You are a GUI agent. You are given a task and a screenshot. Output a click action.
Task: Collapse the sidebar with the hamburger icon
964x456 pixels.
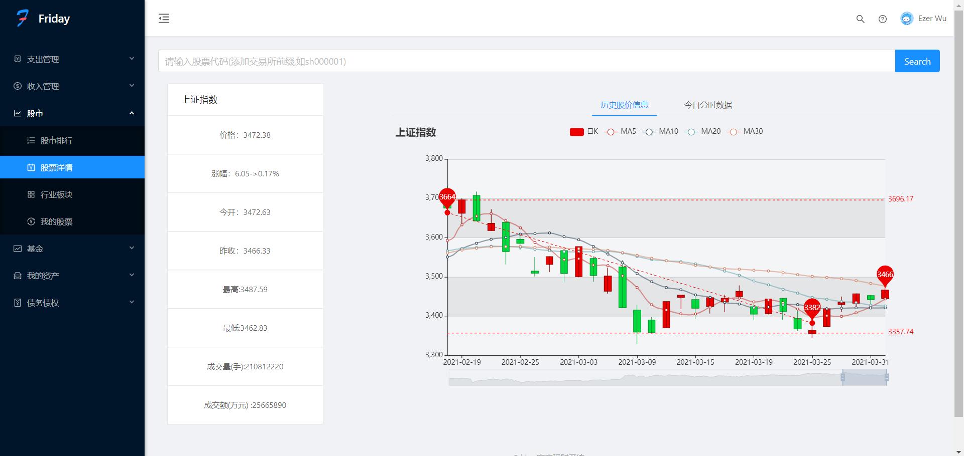[163, 18]
